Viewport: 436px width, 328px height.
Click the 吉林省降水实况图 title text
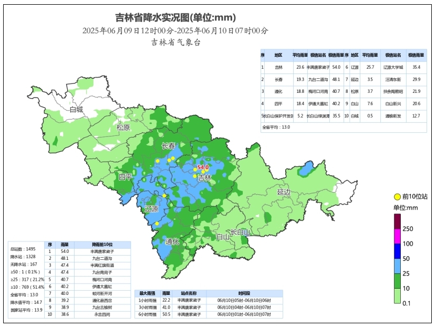coord(175,19)
